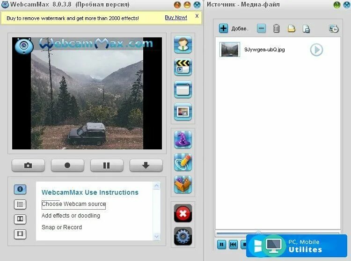351x261 pixels.
Task: Clear playlist with the trash can icon
Action: [276, 28]
